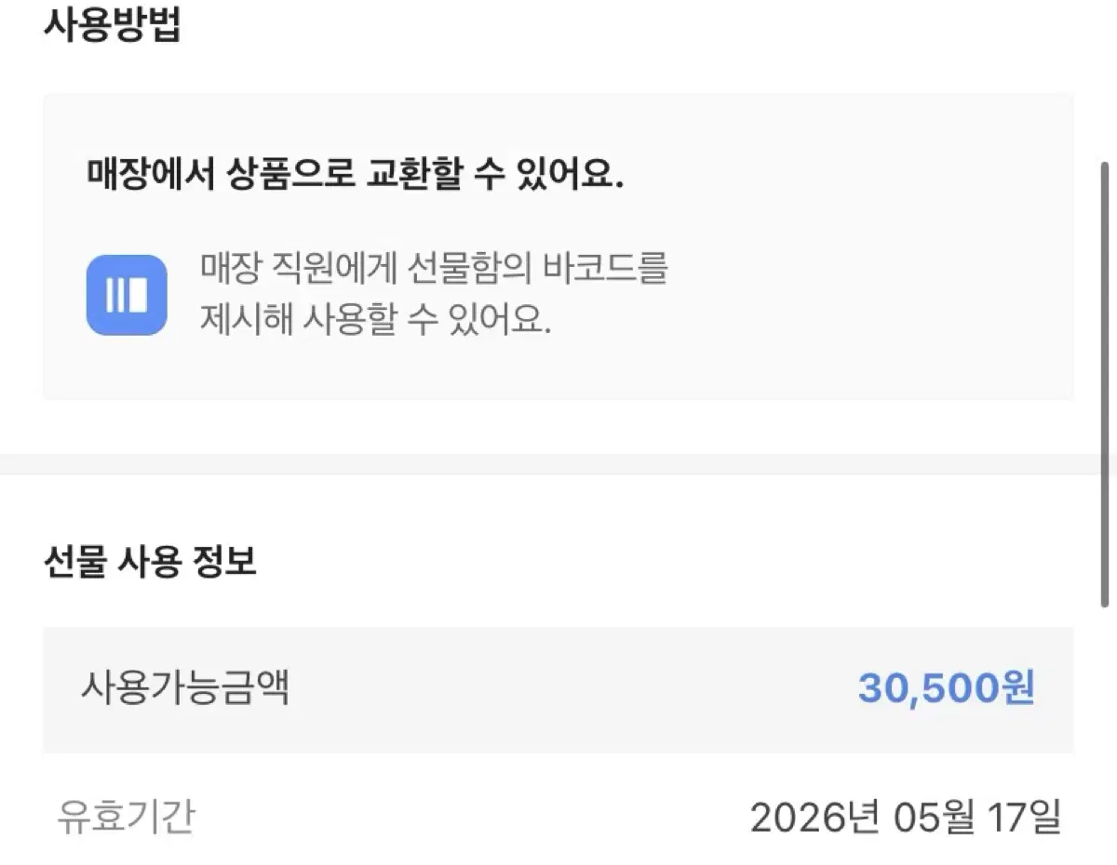This screenshot has height=865, width=1117.
Task: Click the line 매장 직원에게 선물함의 바코드를
Action: click(434, 270)
